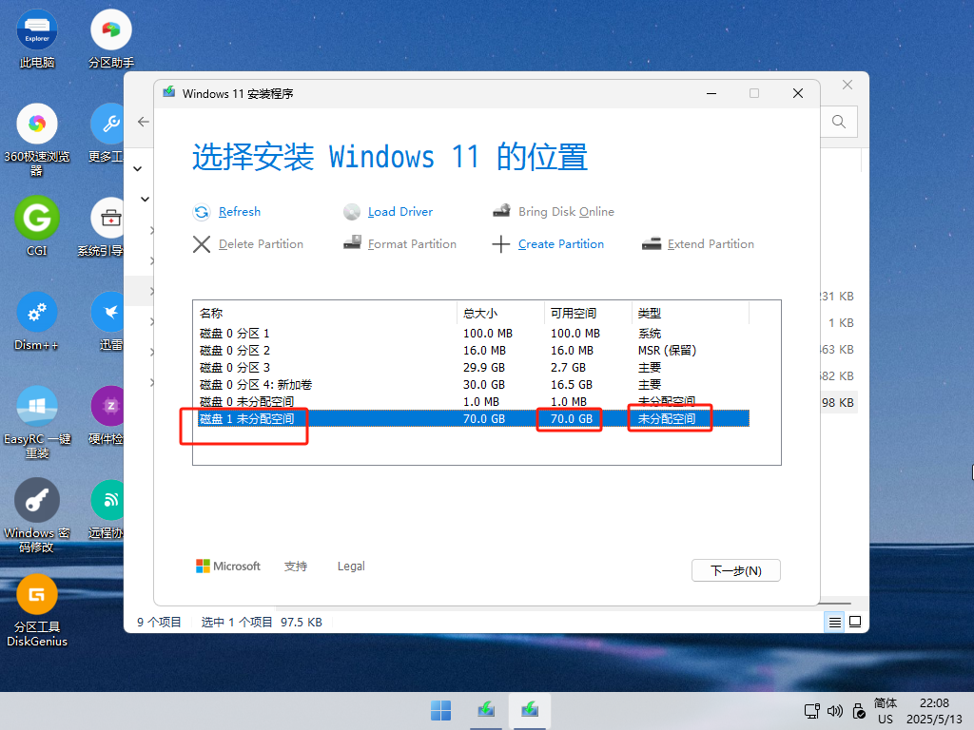Image resolution: width=974 pixels, height=730 pixels.
Task: Open 此电脑 desktop icon
Action: click(x=37, y=38)
